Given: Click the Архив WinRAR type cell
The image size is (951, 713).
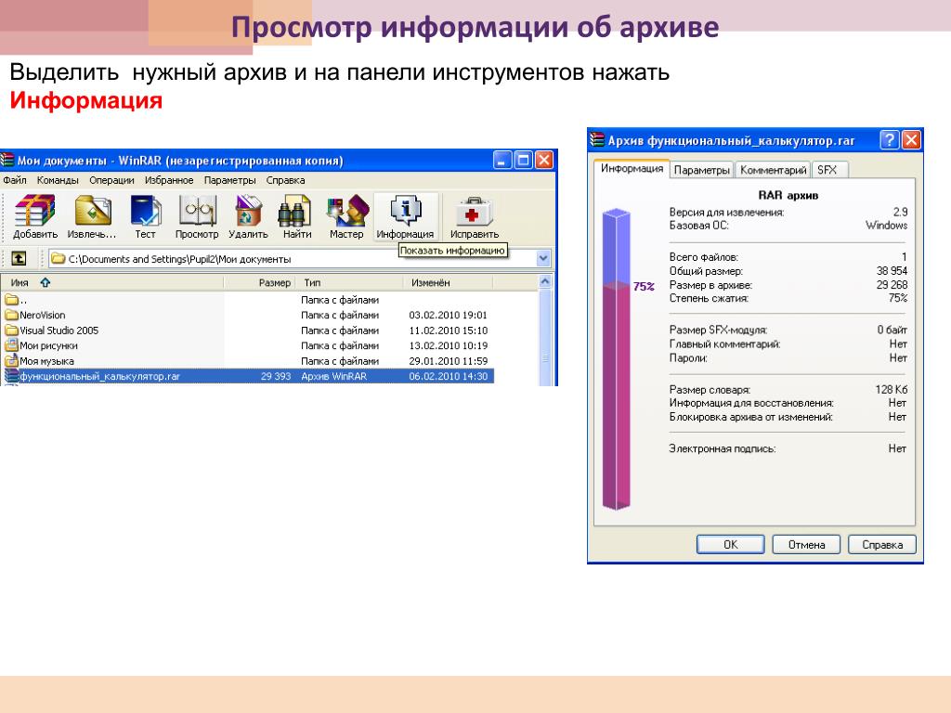Looking at the screenshot, I should pos(333,376).
